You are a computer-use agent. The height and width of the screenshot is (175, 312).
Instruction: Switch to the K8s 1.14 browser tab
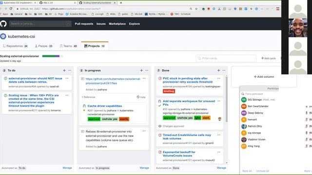point(58,3)
